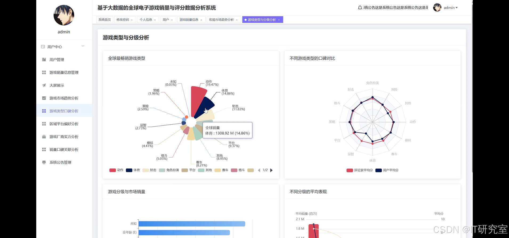The height and width of the screenshot is (238, 509).
Task: Toggle the 平台 legend item in pie chart
Action: [188, 170]
